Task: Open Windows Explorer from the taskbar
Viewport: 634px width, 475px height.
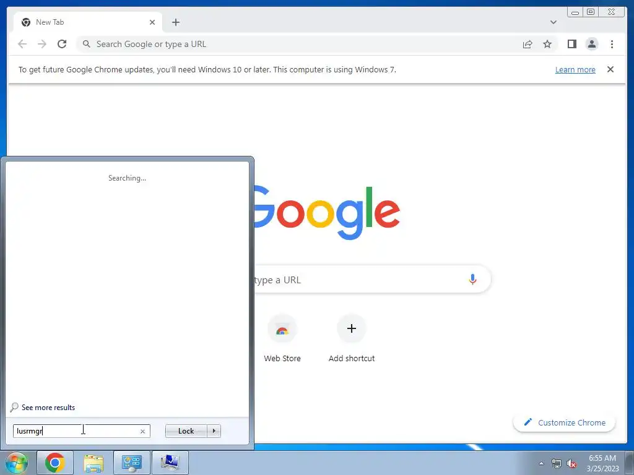Action: [x=93, y=463]
